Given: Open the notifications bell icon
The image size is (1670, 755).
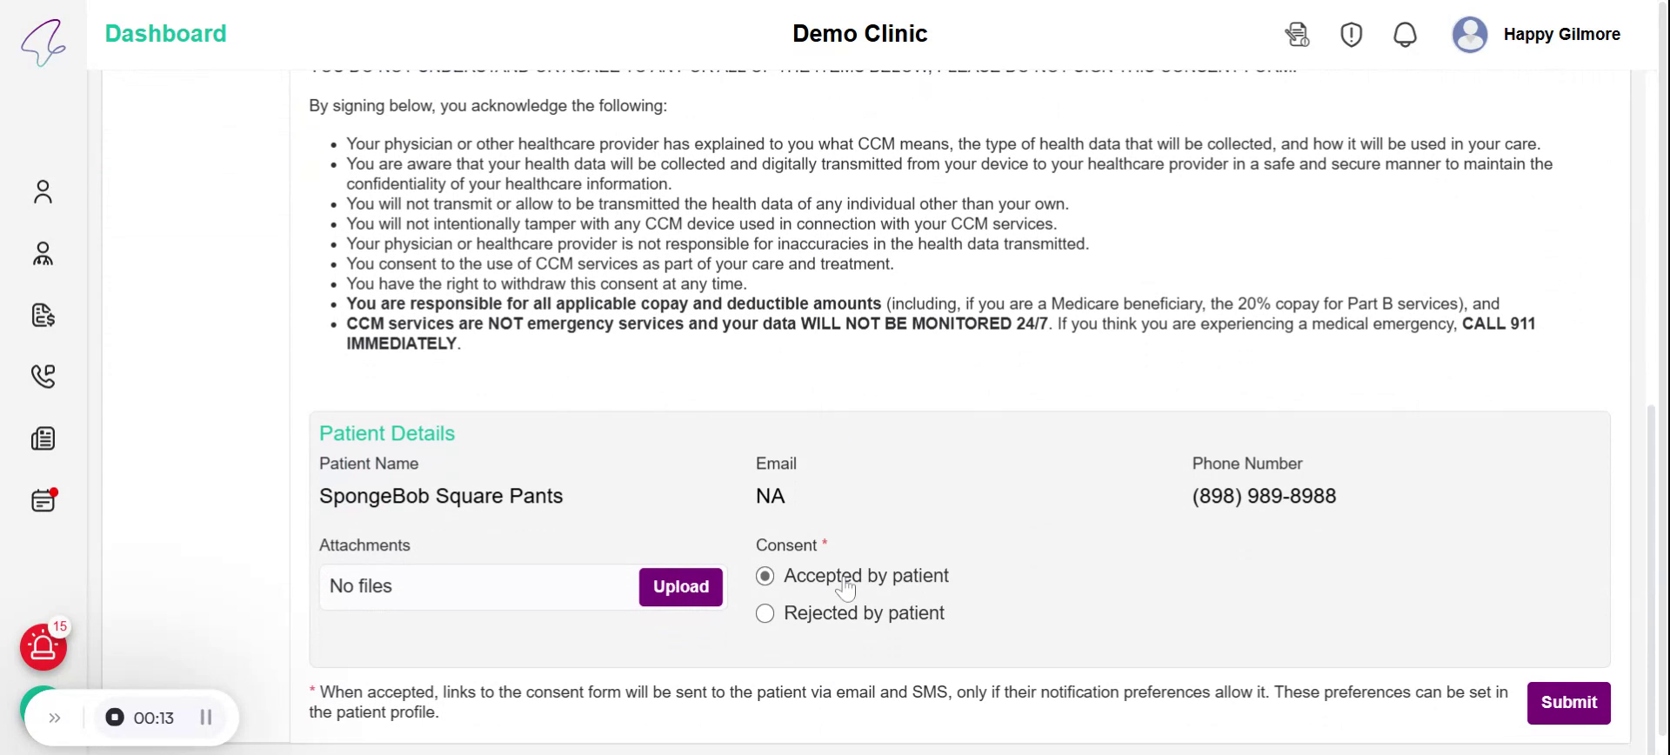Looking at the screenshot, I should [x=1405, y=35].
